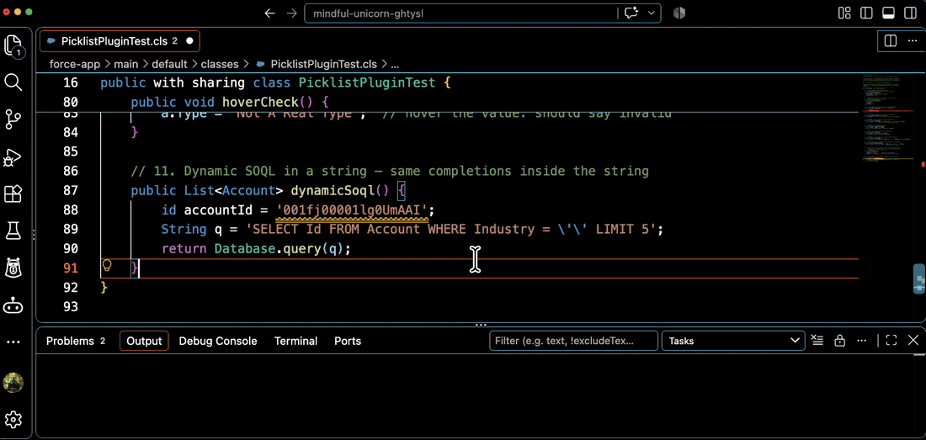This screenshot has height=440, width=926.
Task: Click Database.query on line 90
Action: pos(268,248)
